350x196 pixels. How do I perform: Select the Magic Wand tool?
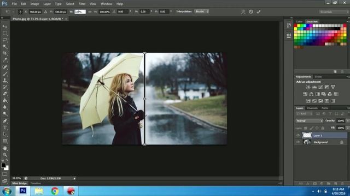5,46
